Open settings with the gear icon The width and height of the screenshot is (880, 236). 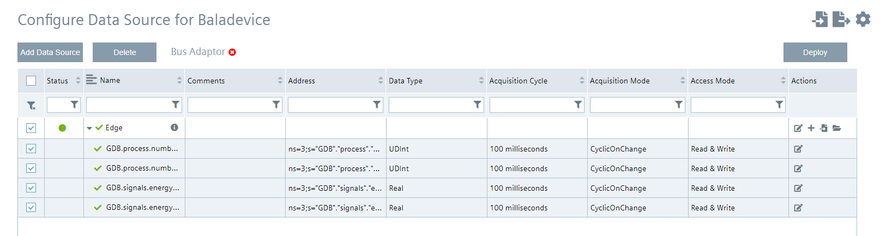(x=863, y=20)
